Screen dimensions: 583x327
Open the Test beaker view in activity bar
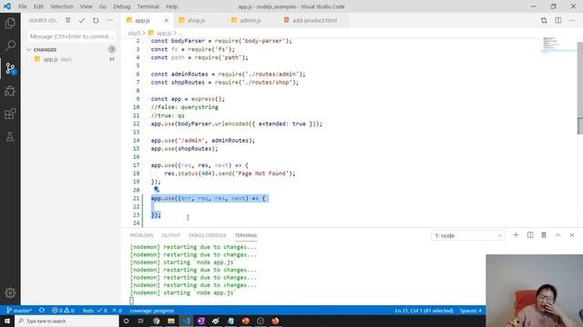point(10,137)
